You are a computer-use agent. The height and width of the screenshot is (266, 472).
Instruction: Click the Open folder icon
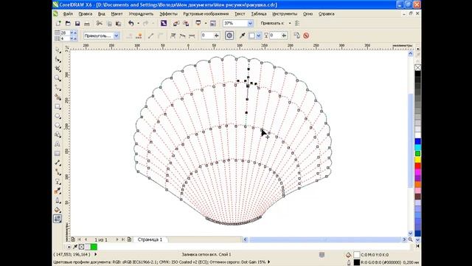click(x=68, y=23)
